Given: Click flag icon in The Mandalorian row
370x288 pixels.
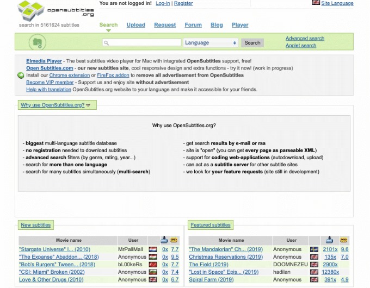Looking at the screenshot, I should pos(314,249).
